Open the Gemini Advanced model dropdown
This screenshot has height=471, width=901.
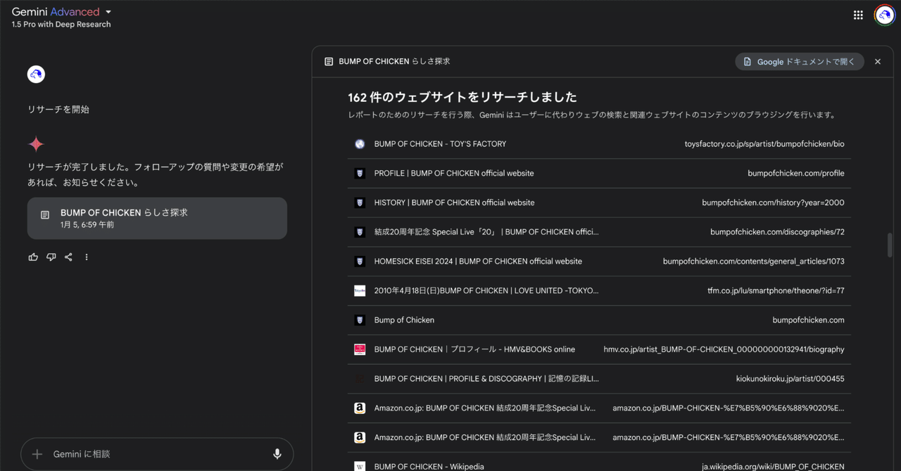coord(107,11)
